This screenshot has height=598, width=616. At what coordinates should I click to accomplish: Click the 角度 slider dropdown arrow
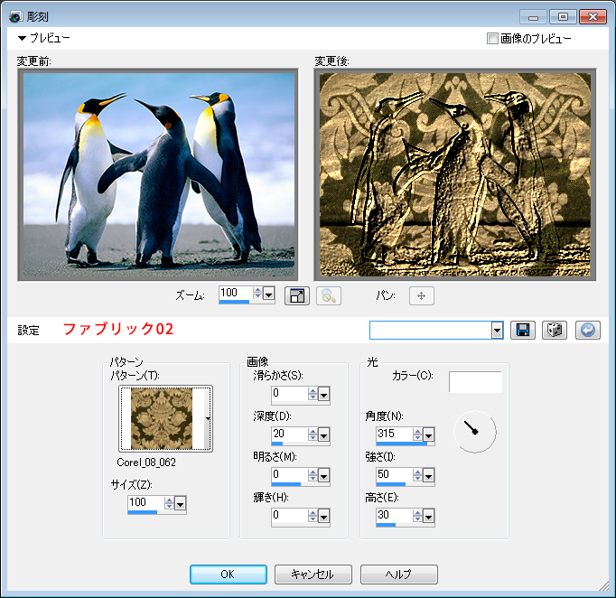pyautogui.click(x=429, y=434)
